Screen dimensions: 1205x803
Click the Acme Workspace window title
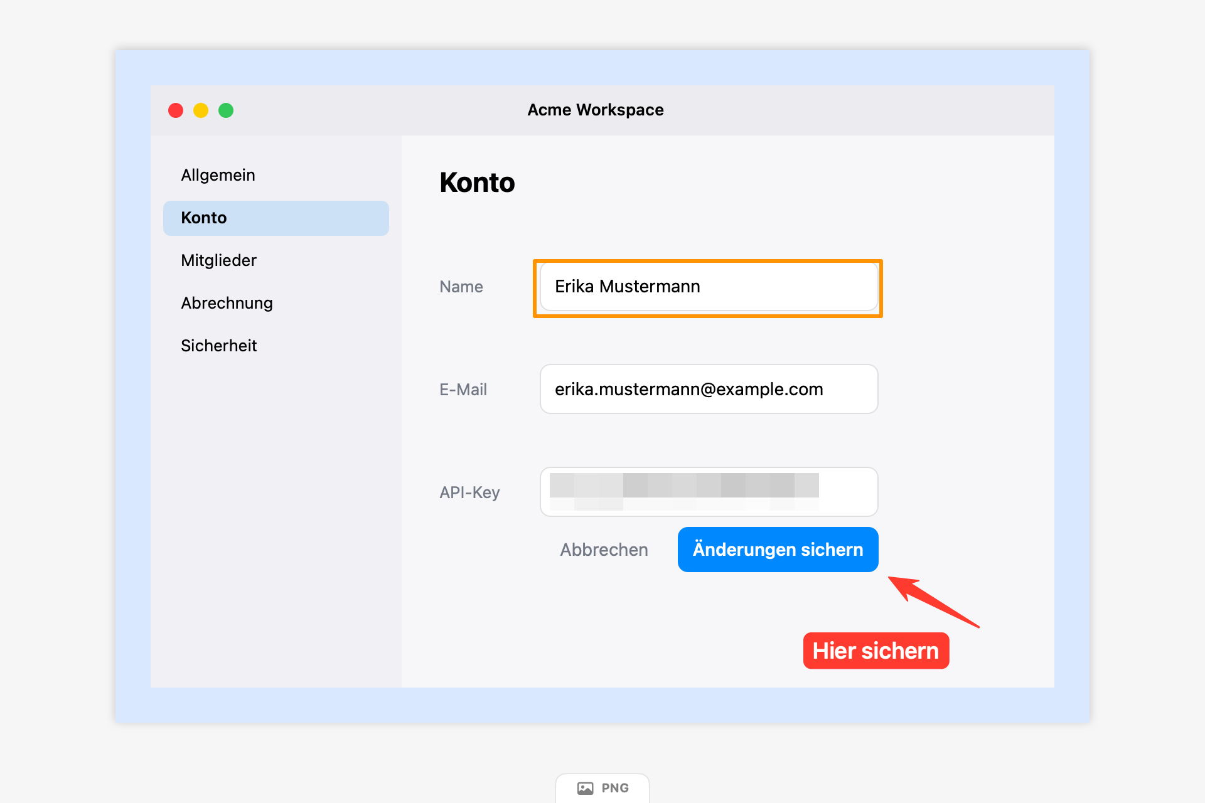pyautogui.click(x=596, y=110)
